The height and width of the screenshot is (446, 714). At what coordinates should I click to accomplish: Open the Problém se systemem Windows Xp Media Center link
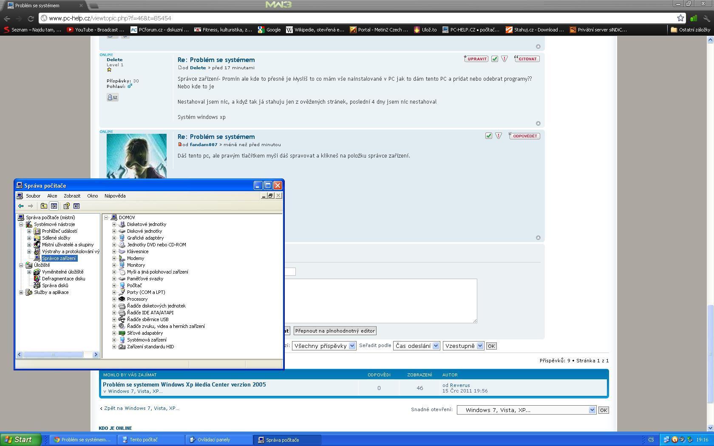pyautogui.click(x=184, y=384)
